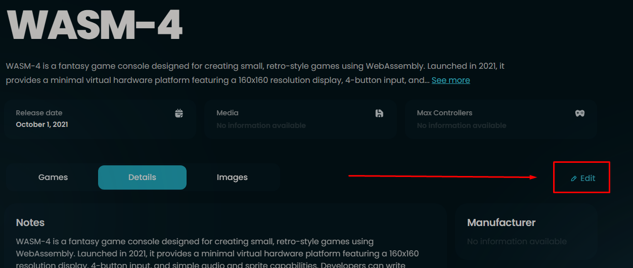633x268 pixels.
Task: Open the Edit button with pencil icon
Action: point(583,178)
